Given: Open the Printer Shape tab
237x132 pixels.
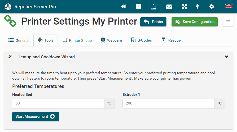Looking at the screenshot, I should [x=77, y=40].
